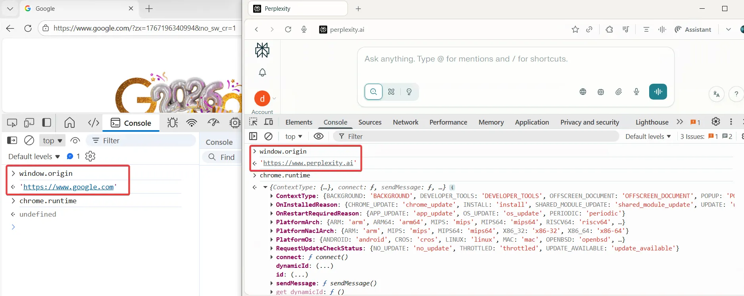Viewport: 744px width, 296px height.
Task: Open the https://www.google.com origin link
Action: tap(68, 187)
